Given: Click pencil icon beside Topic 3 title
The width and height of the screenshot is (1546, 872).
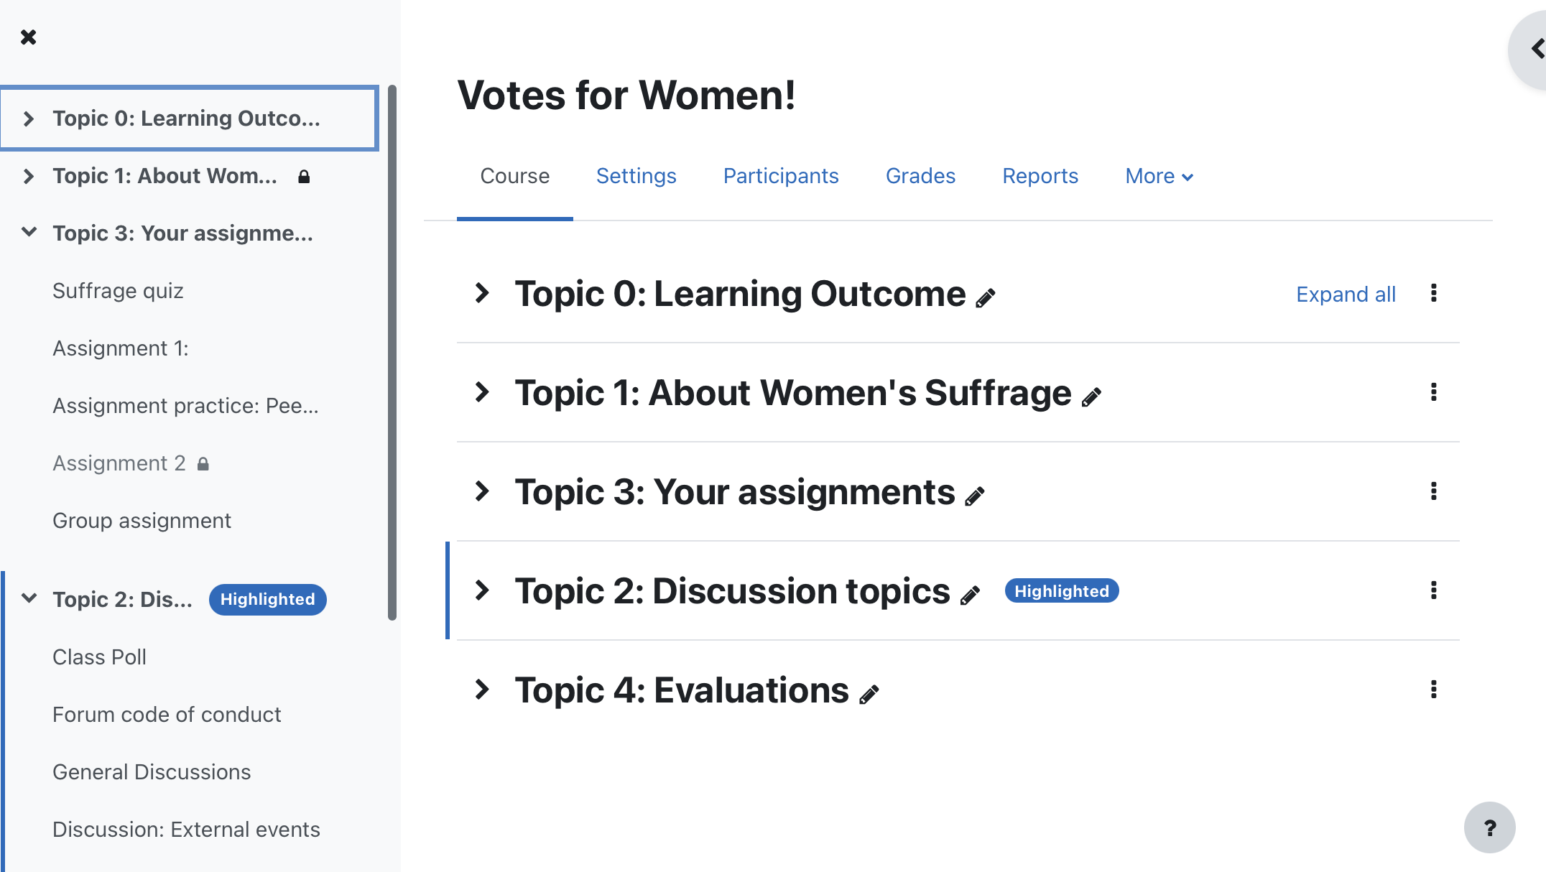Looking at the screenshot, I should click(x=975, y=496).
